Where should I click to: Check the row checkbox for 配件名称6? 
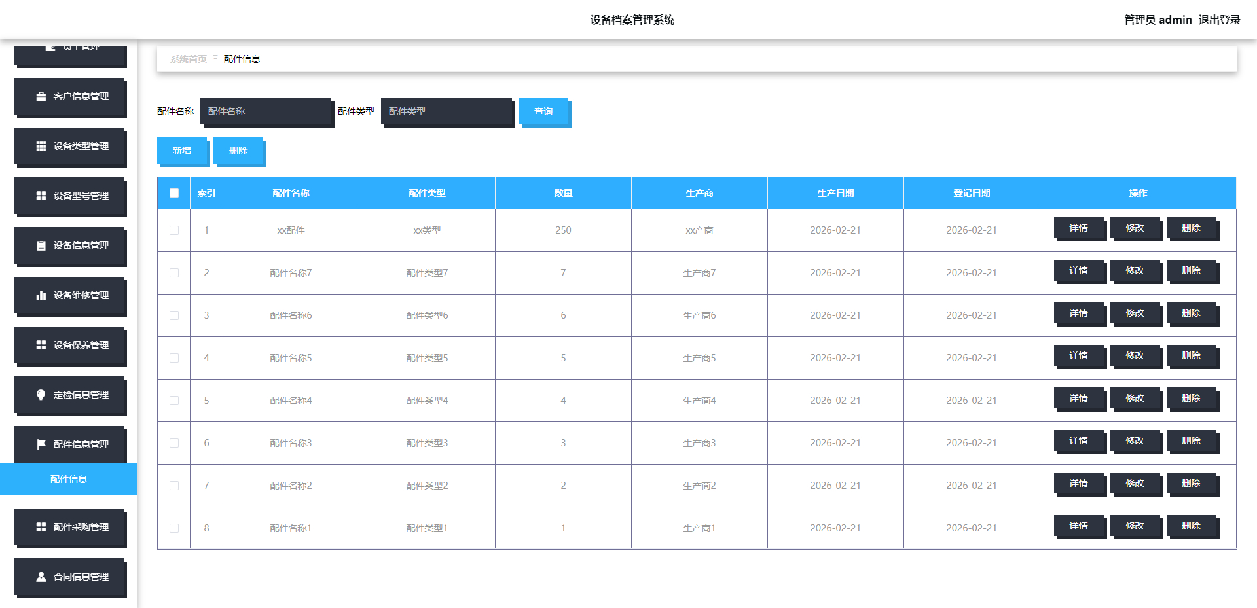coord(174,315)
